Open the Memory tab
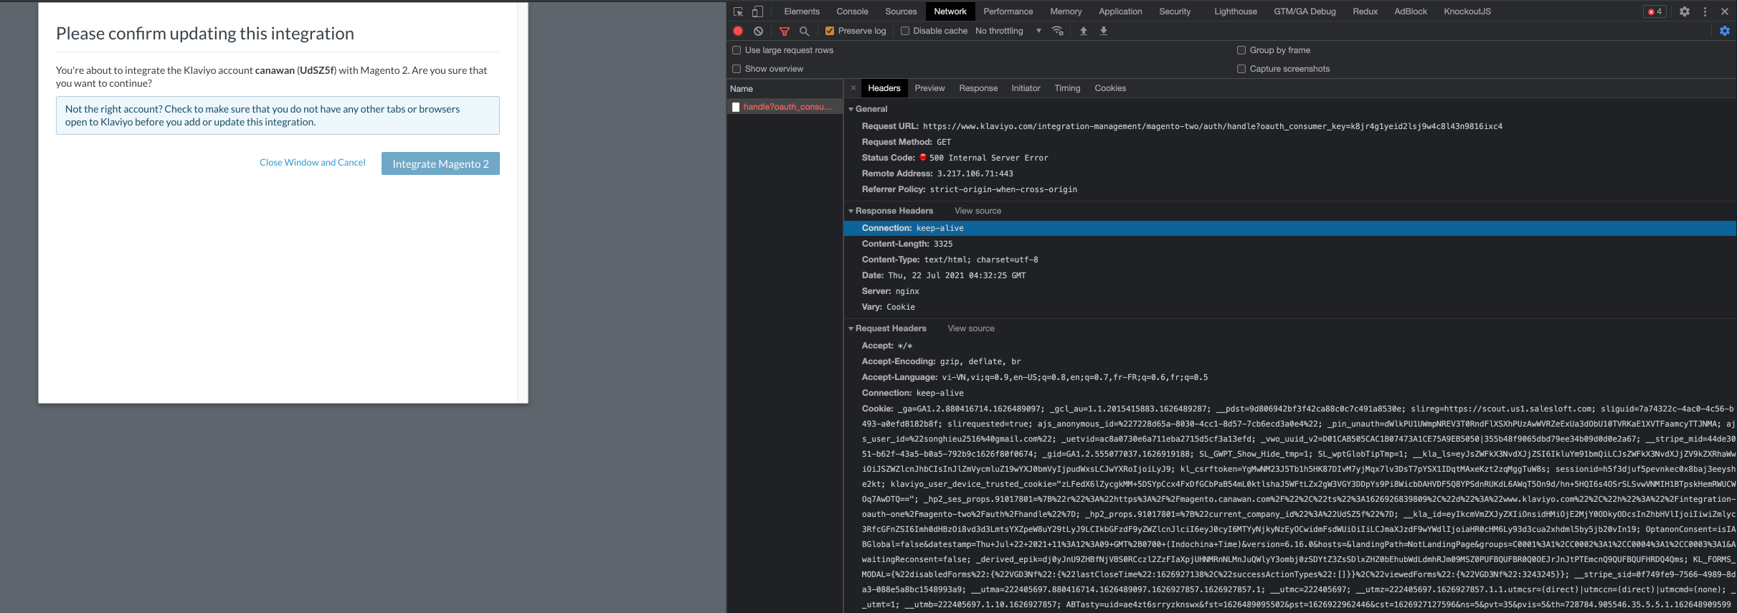 pyautogui.click(x=1066, y=11)
